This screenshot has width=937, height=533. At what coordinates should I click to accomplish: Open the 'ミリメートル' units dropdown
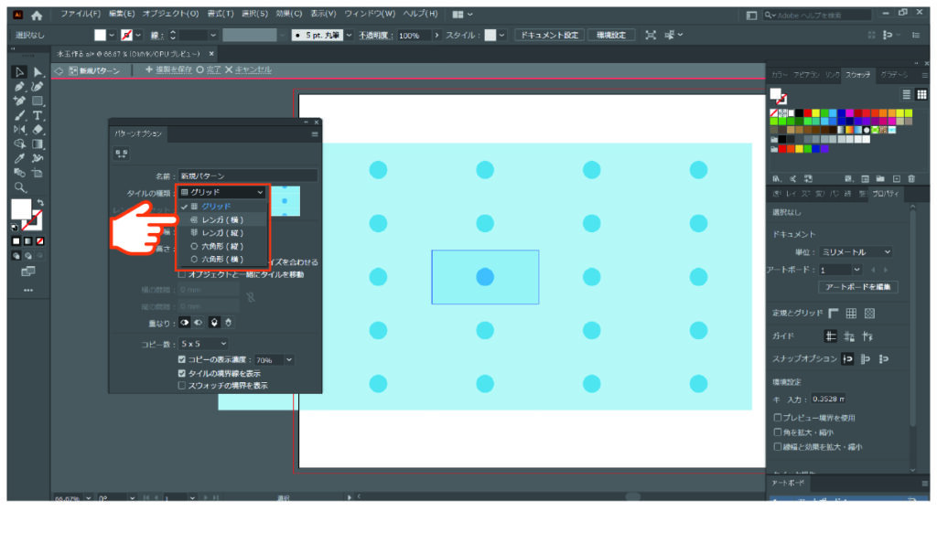point(856,252)
